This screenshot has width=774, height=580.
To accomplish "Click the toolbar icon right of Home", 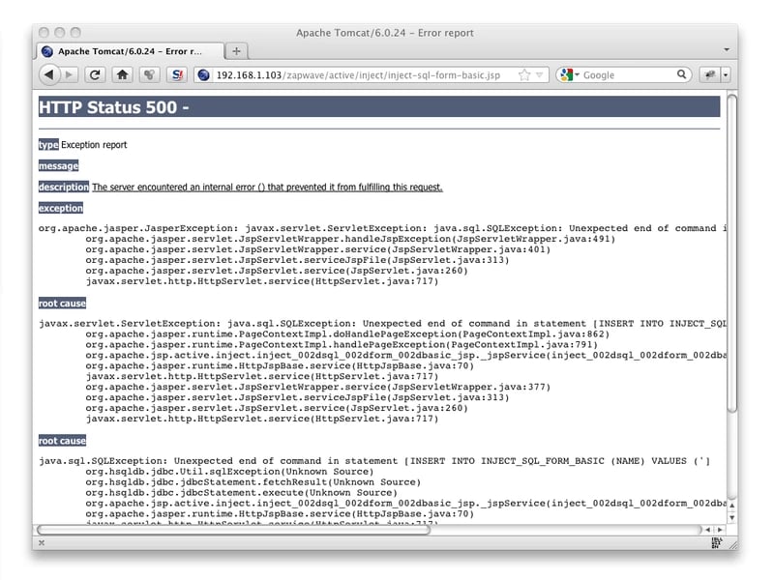I will click(x=149, y=74).
